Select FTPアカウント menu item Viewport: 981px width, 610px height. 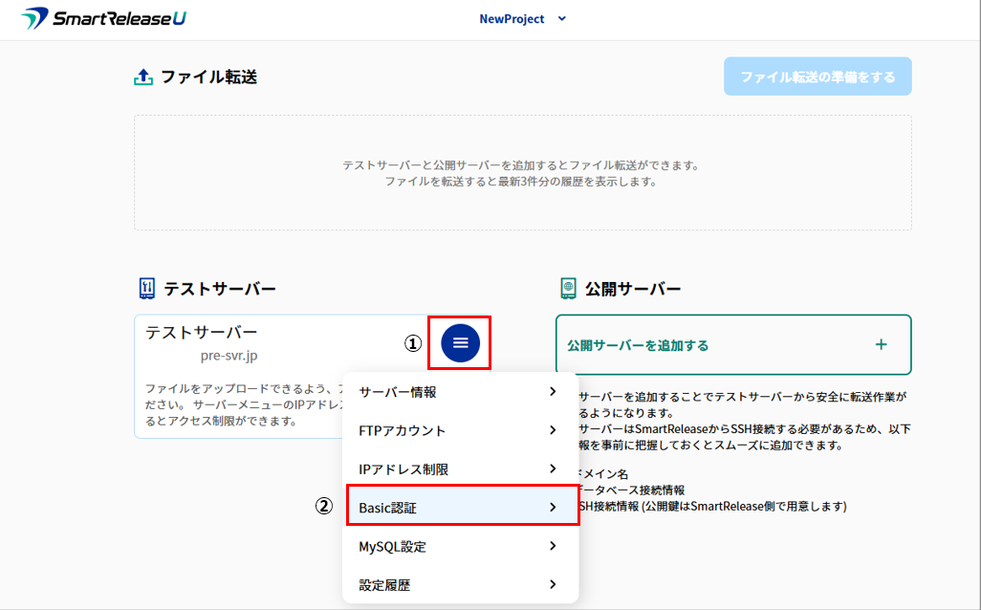402,430
